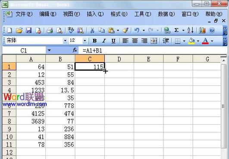The height and width of the screenshot is (159, 229).
Task: Undo the last action
Action: tap(137, 30)
